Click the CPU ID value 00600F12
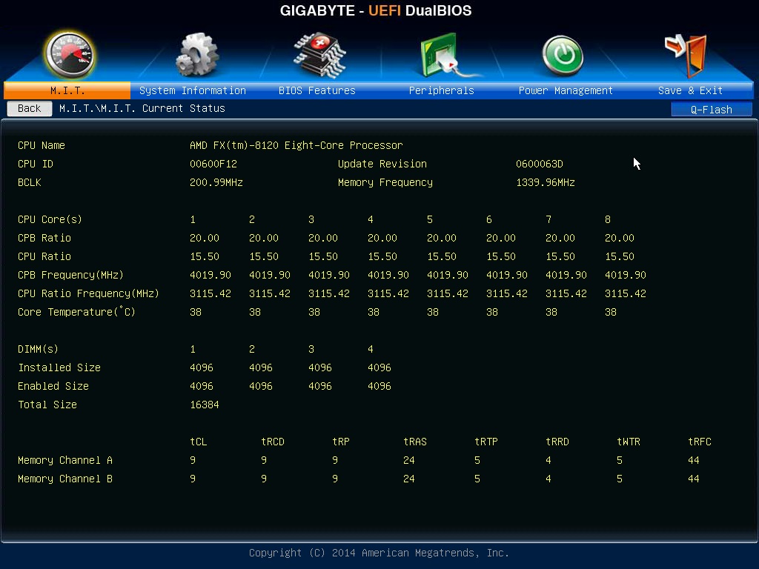The height and width of the screenshot is (569, 759). [x=213, y=164]
